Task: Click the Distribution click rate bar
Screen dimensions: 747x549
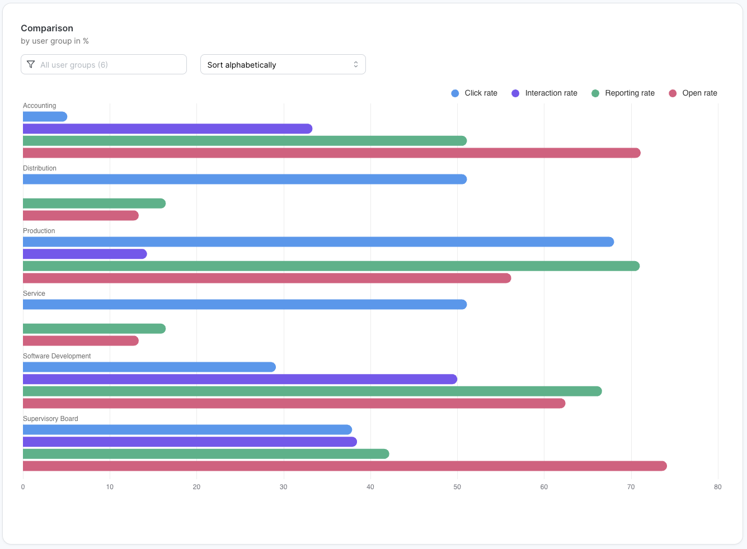Action: pyautogui.click(x=245, y=179)
